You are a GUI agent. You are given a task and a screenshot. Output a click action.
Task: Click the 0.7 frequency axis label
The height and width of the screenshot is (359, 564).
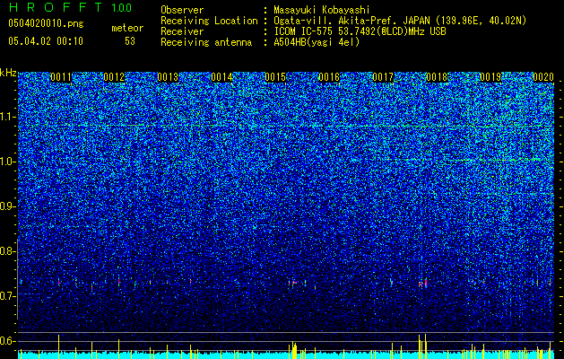click(8, 296)
